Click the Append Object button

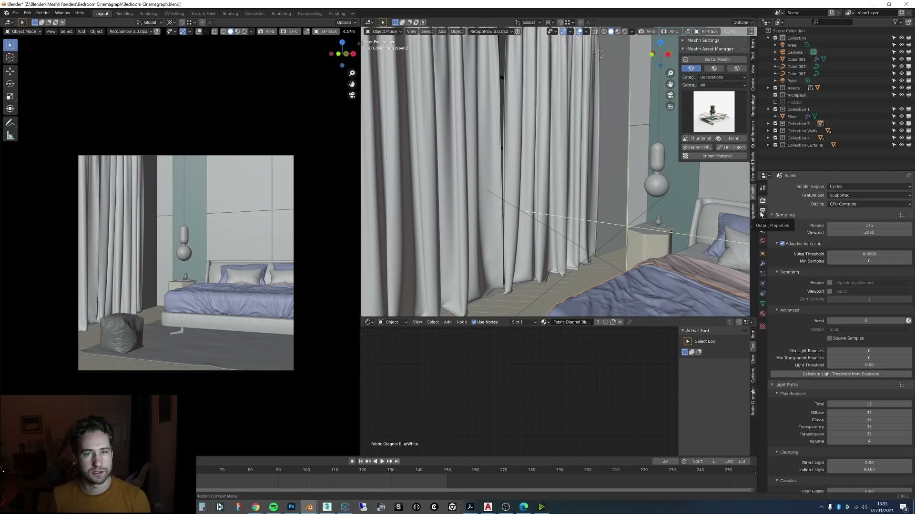697,147
